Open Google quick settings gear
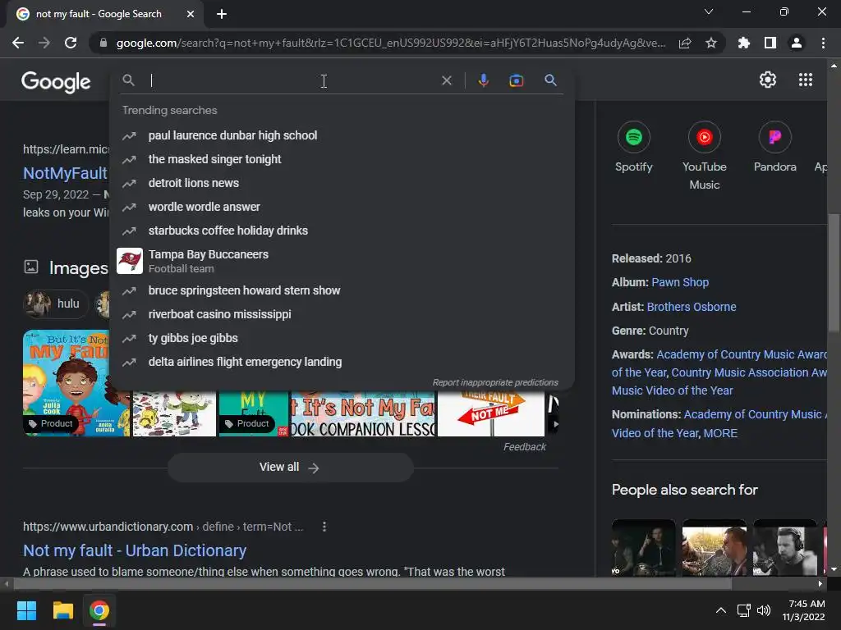The width and height of the screenshot is (841, 630). [768, 80]
